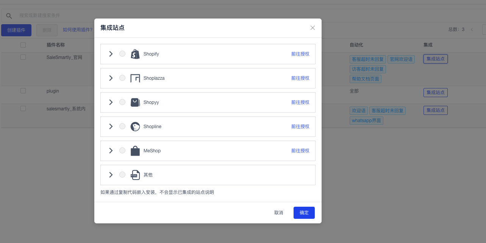Screen dimensions: 486x243
Task: Click the 创建插件 button
Action: tap(16, 30)
